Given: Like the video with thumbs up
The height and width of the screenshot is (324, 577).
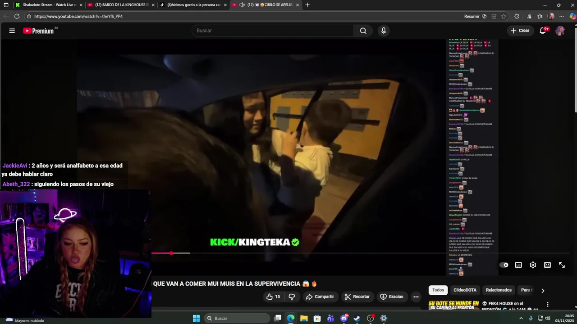Looking at the screenshot, I should click(x=273, y=297).
